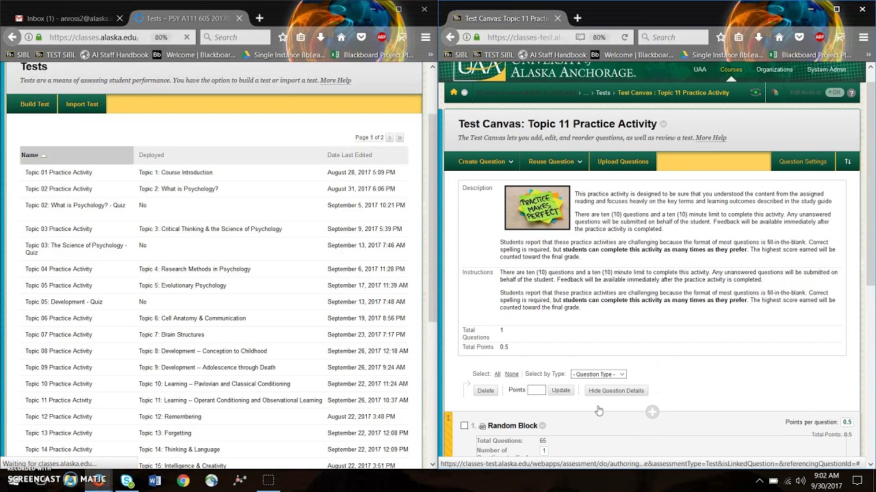Viewport: 876px width, 492px height.
Task: Click the Practice Makes Perfect thumbnail image
Action: click(537, 208)
